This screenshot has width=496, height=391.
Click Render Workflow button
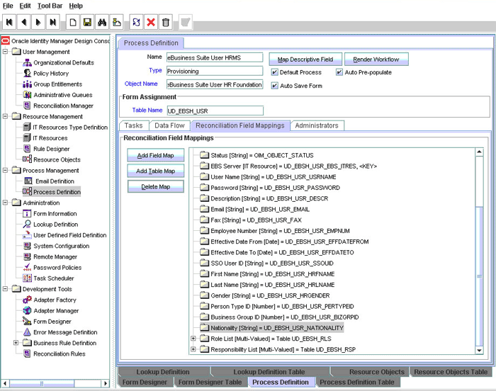click(376, 59)
